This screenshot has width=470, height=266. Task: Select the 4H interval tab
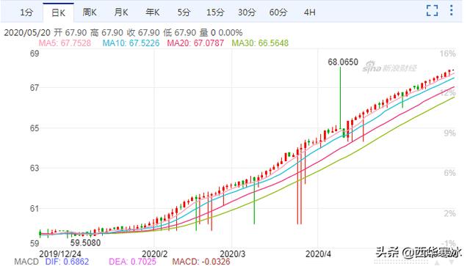point(310,12)
